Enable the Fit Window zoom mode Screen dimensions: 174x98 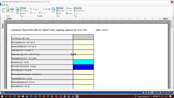click(x=60, y=11)
